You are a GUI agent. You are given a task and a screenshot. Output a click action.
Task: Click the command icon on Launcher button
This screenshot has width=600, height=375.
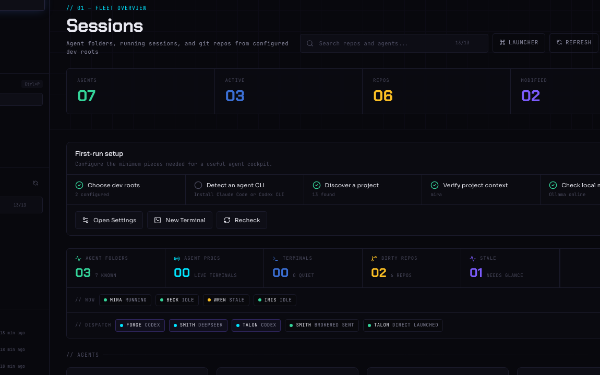pos(502,42)
